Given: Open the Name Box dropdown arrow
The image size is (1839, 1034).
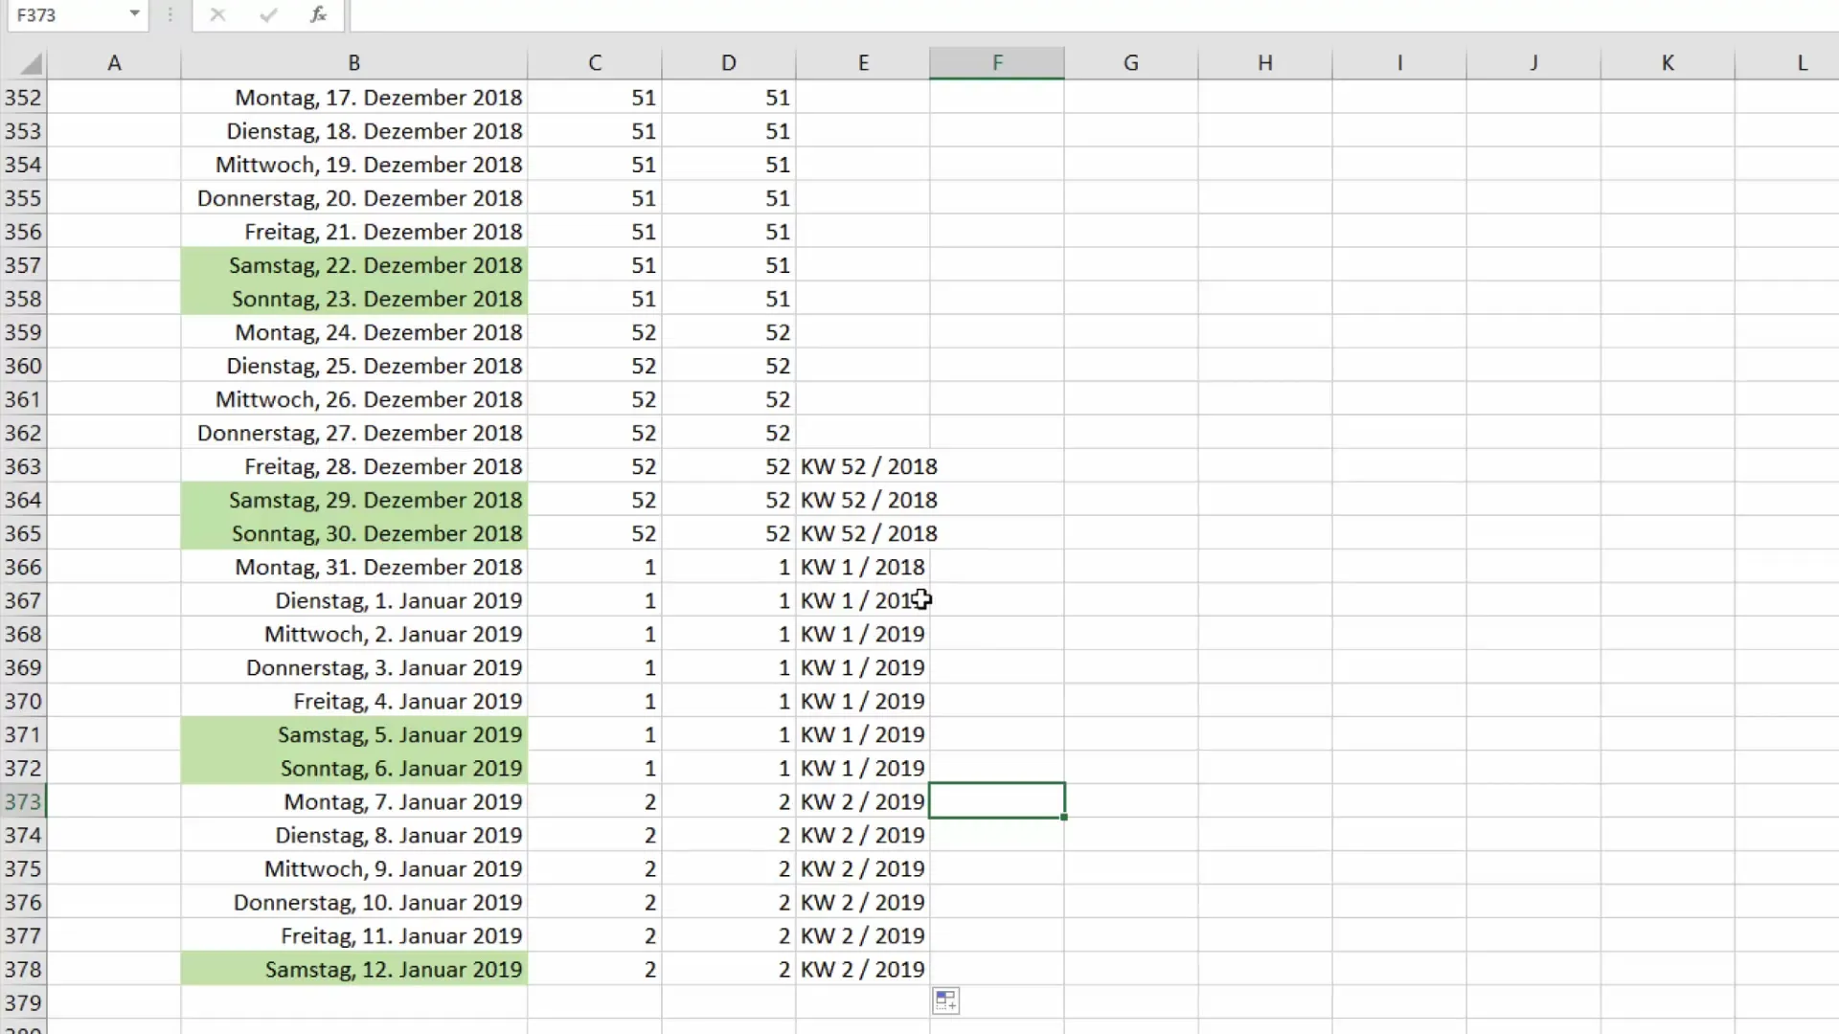Looking at the screenshot, I should 134,14.
